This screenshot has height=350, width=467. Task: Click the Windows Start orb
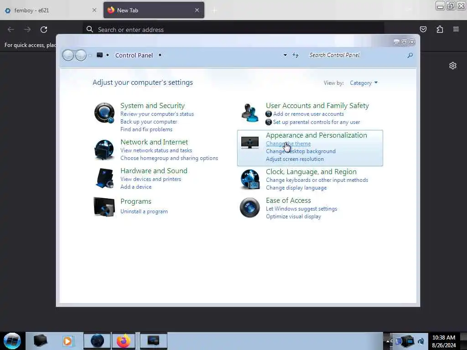(12, 341)
